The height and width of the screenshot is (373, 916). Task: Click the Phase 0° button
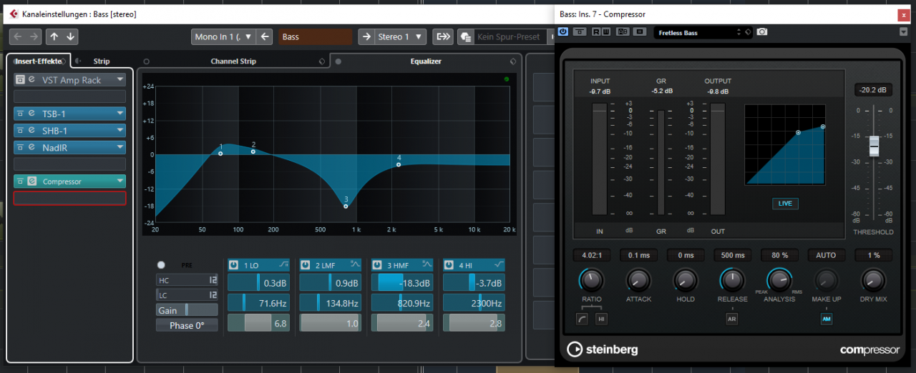[187, 325]
